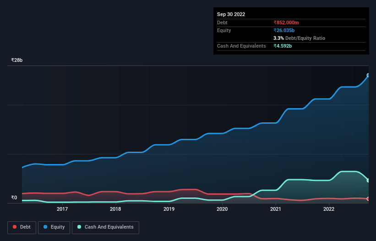Click the Sep 30 2022 tooltip date
This screenshot has width=376, height=241.
click(x=231, y=14)
